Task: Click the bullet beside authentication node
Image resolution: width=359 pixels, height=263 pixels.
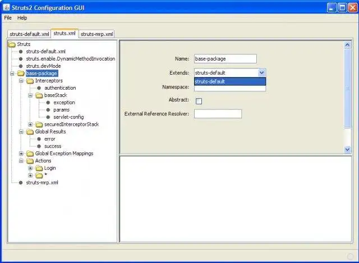Action: coord(39,88)
